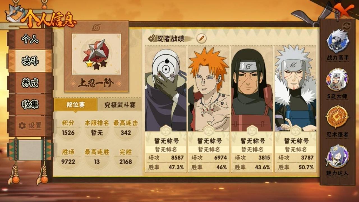This screenshot has width=359, height=202.
Task: Select the Hashirama ninja card with 3815 matches
Action: 252,109
